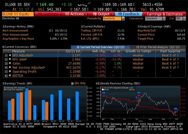Click the orange Actual EPS Adjusted legend swatch

(5, 90)
